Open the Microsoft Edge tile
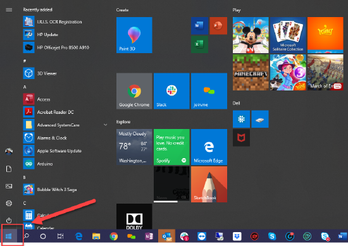Screen dimensions: 348x246 point(209,147)
